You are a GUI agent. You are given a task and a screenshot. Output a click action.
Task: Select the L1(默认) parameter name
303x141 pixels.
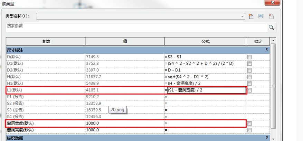point(15,90)
